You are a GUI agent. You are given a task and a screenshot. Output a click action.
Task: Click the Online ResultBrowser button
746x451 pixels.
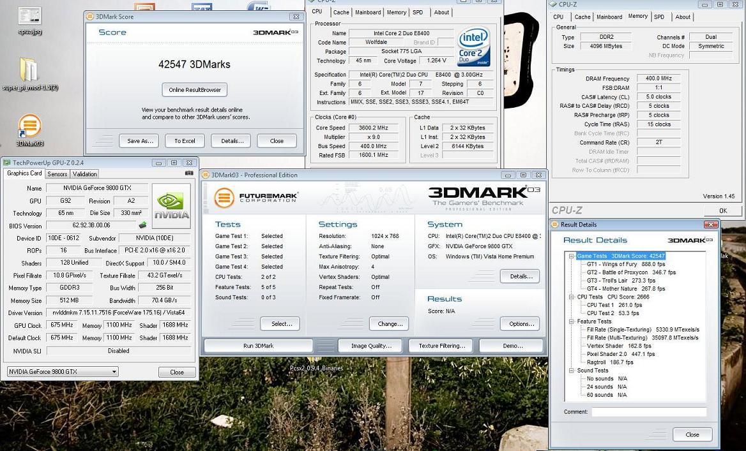[x=195, y=90]
